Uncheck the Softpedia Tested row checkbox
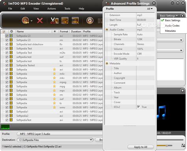The height and width of the screenshot is (151, 187). [7, 65]
